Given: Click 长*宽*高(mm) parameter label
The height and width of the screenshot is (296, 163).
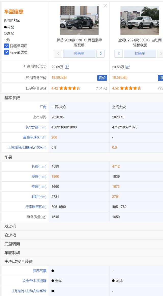Looking at the screenshot, I should (x=36, y=127).
